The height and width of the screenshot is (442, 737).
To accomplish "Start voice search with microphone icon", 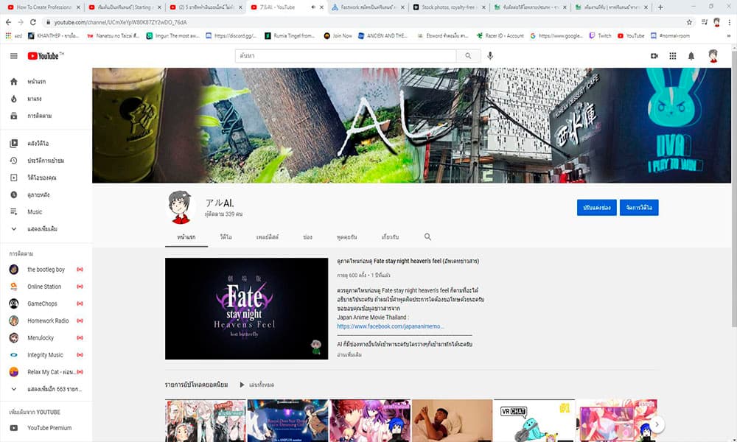I will coord(490,56).
